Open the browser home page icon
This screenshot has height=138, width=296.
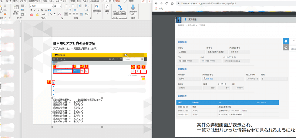coord(172,3)
